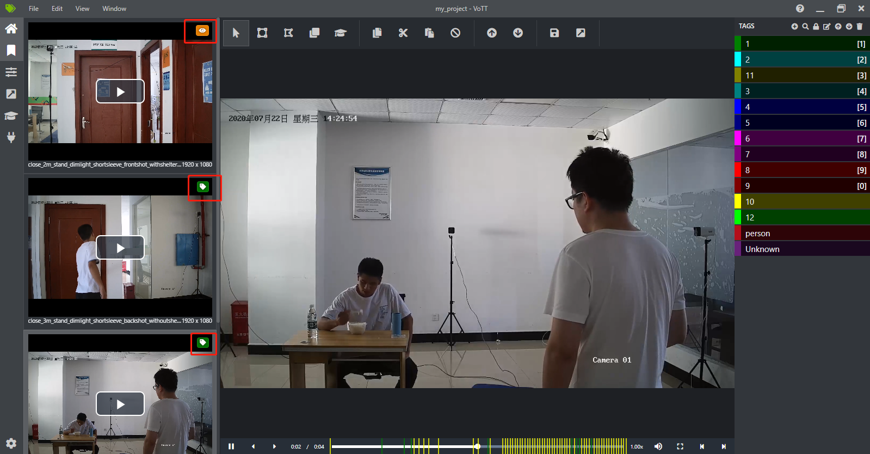The image size is (870, 454).
Task: Open the third video thumbnail with seated man
Action: point(120,404)
